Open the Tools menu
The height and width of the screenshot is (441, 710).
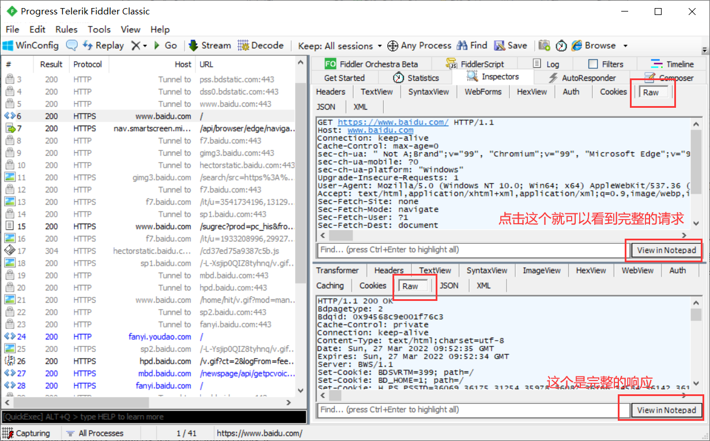99,29
